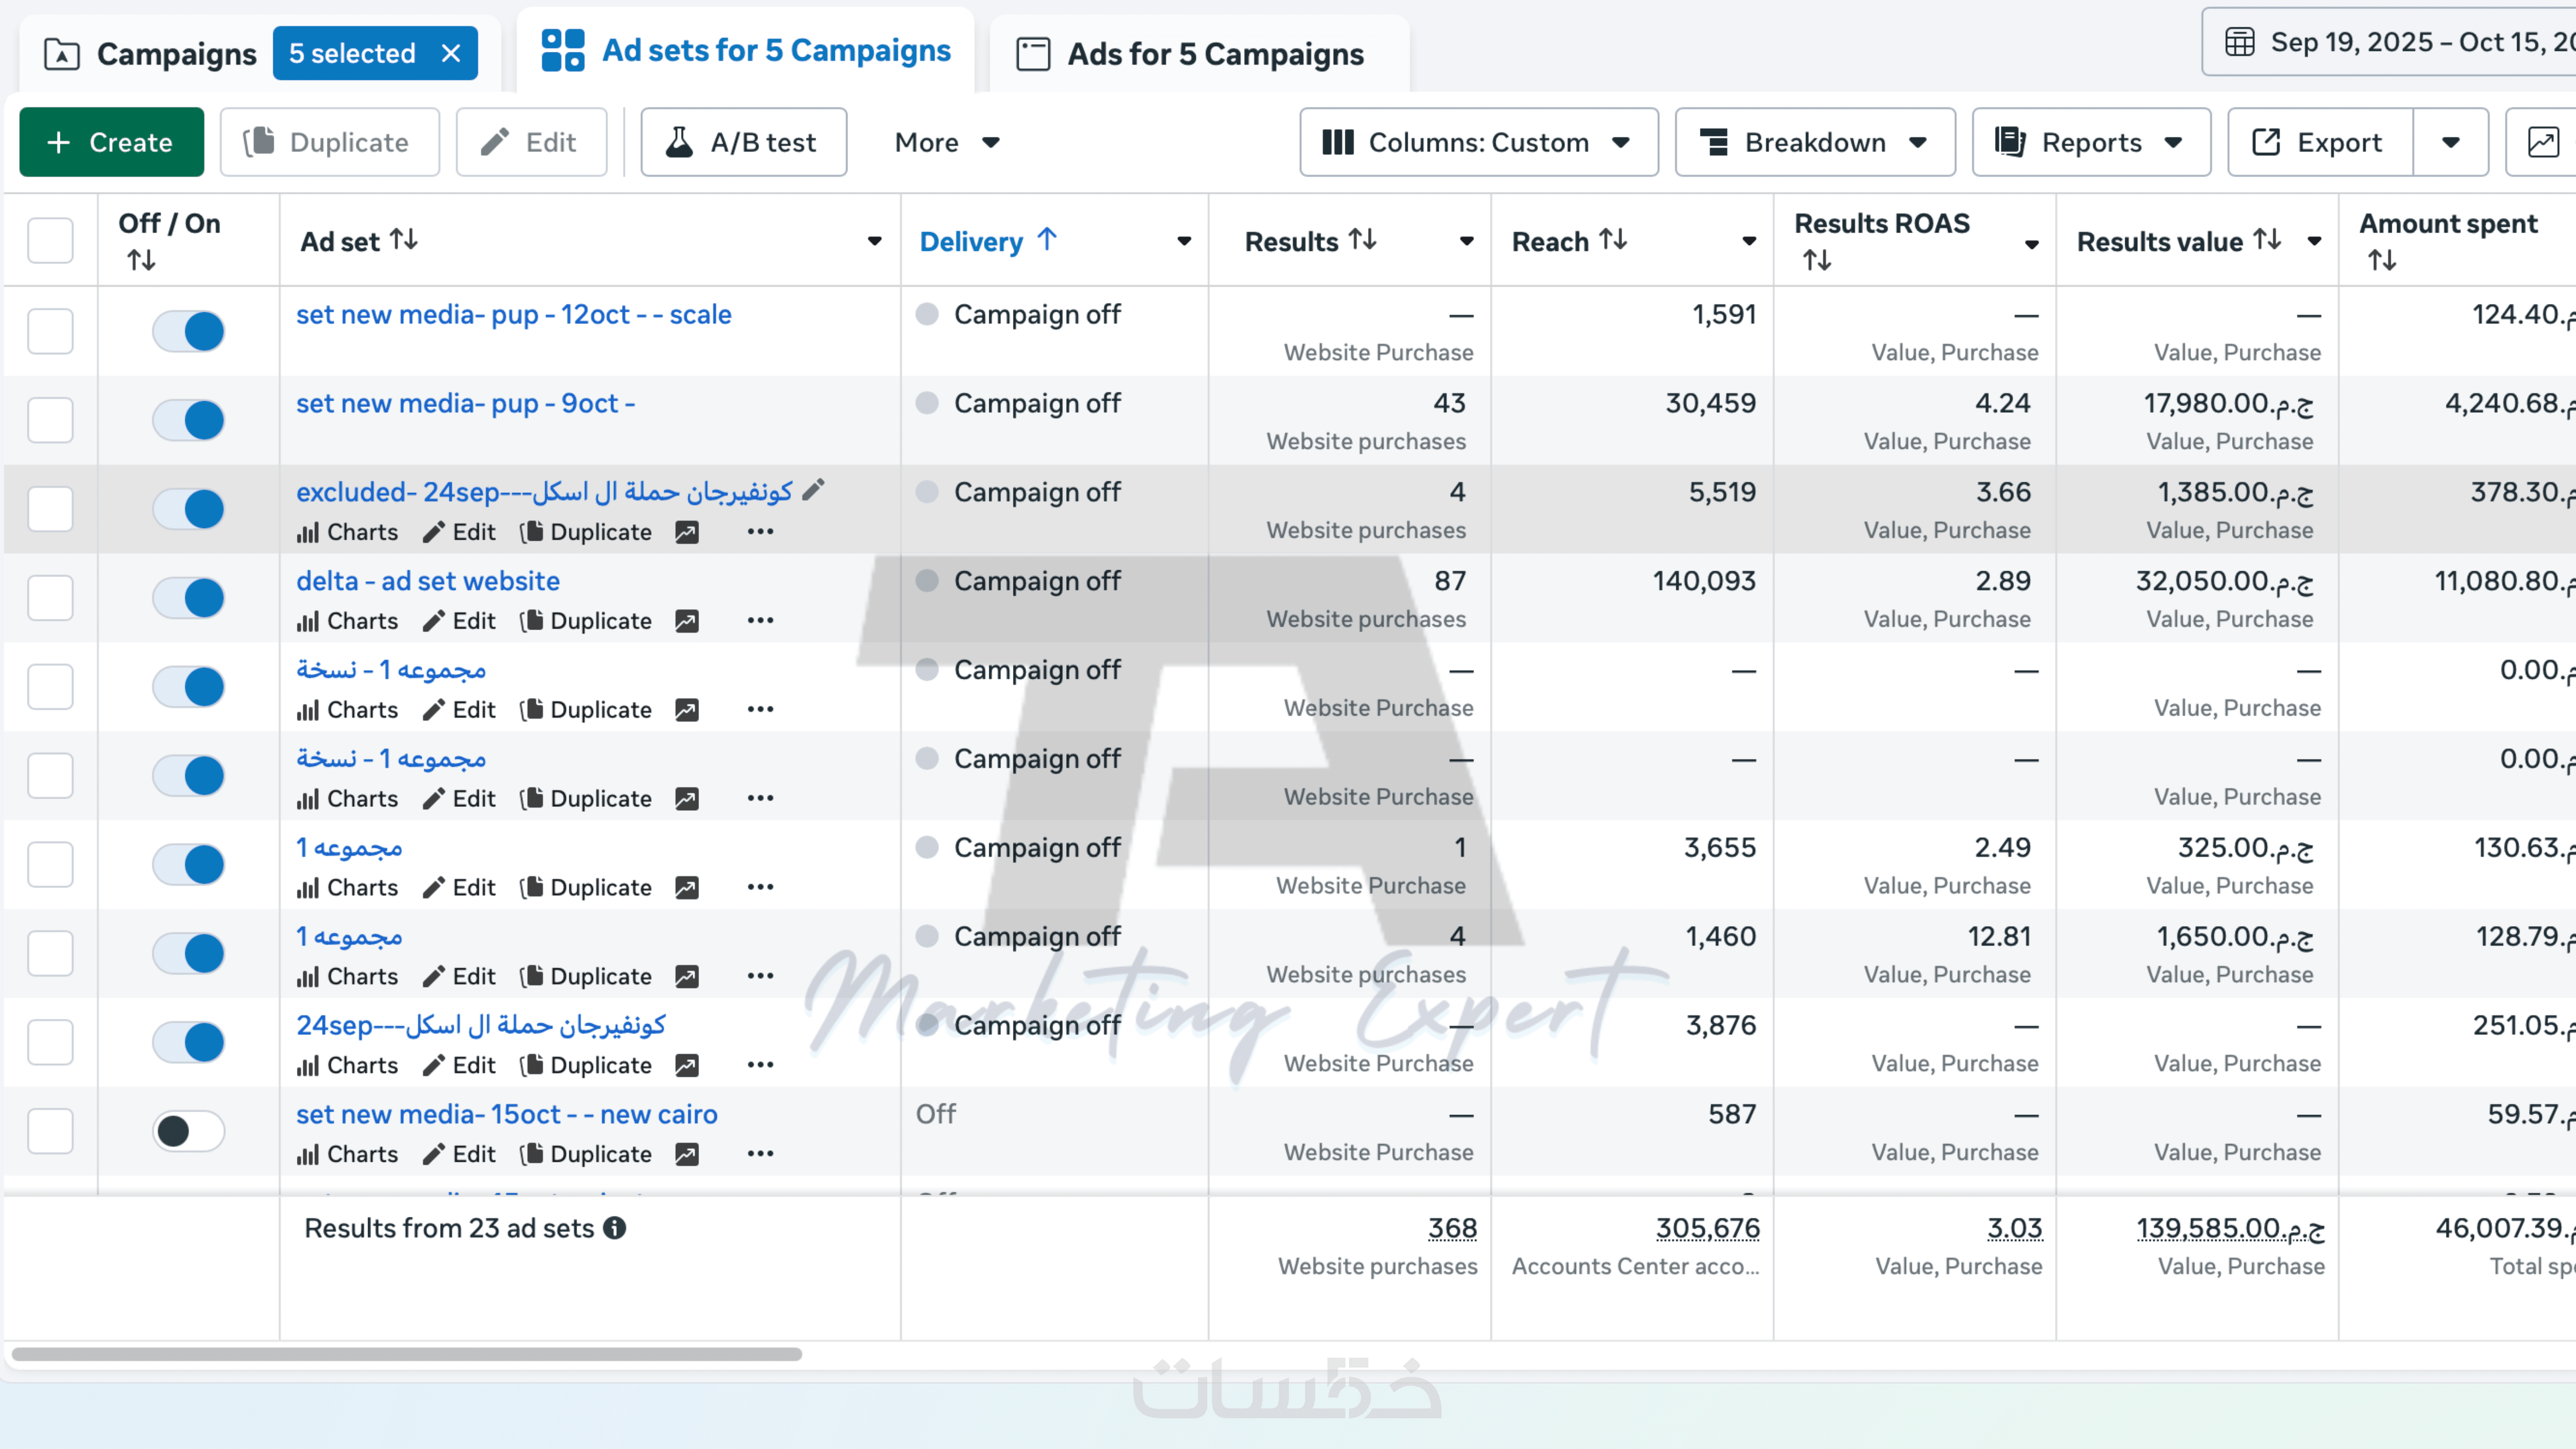This screenshot has width=2576, height=1449.
Task: Open the Breakdown dropdown
Action: pyautogui.click(x=1815, y=142)
